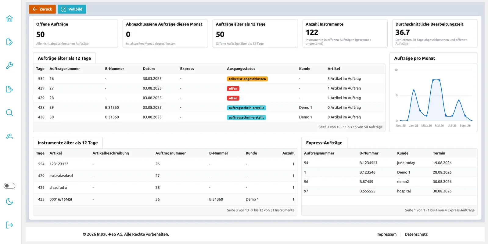Click the Anzahl Instrumente card
The height and width of the screenshot is (244, 488).
click(345, 34)
